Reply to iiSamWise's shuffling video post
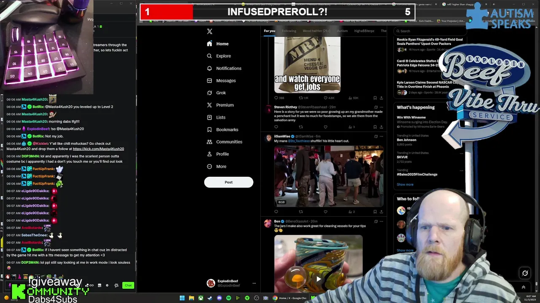 276,212
